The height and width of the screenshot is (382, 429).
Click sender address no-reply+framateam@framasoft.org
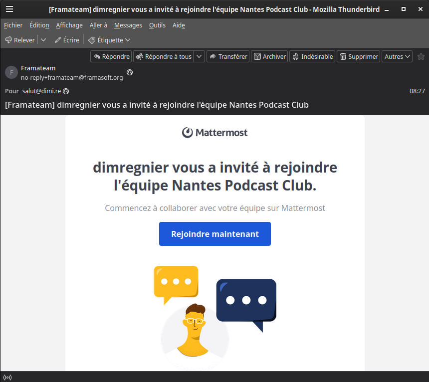click(x=72, y=78)
